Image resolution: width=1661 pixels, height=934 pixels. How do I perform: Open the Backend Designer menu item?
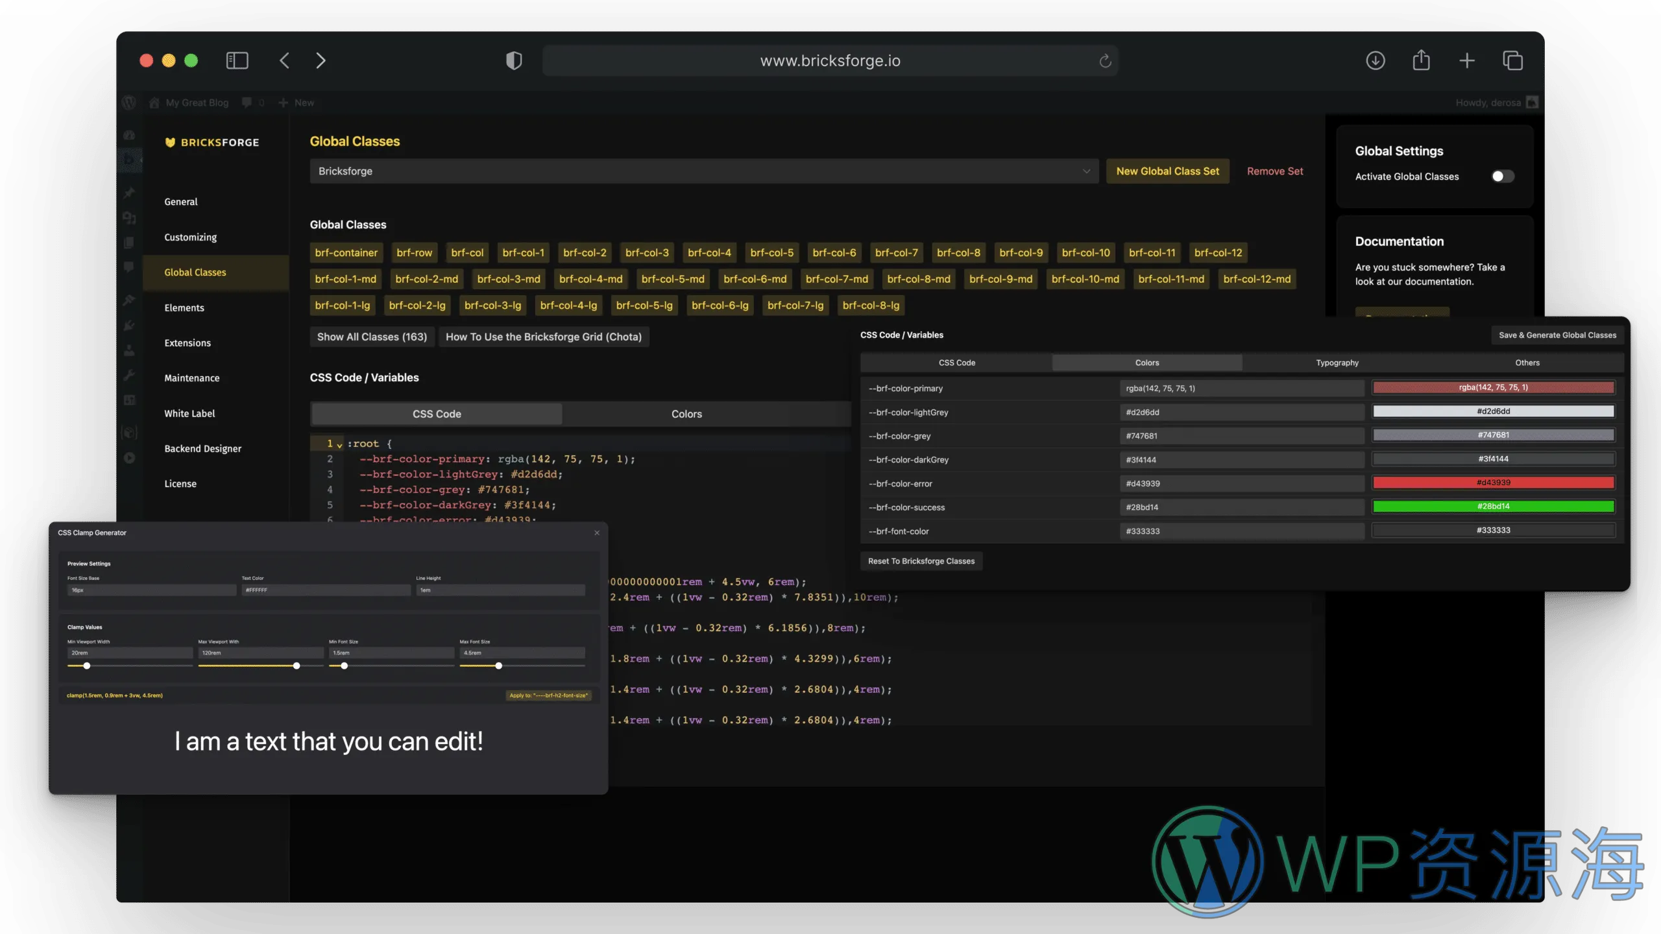pos(203,449)
